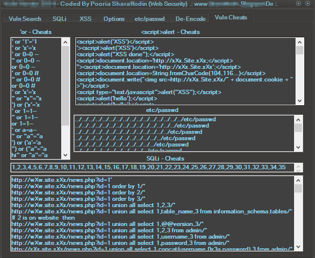
Task: Open the Vuln Search tab
Action: click(25, 18)
